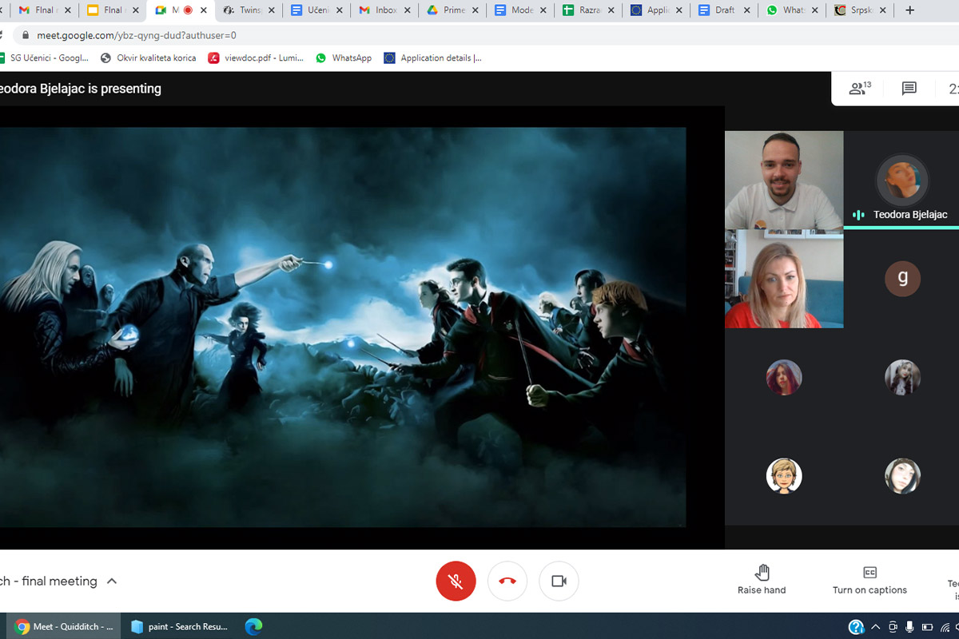The image size is (959, 639).
Task: Open the 'Okvir kvaliteta korica' bookmark
Action: 149,58
